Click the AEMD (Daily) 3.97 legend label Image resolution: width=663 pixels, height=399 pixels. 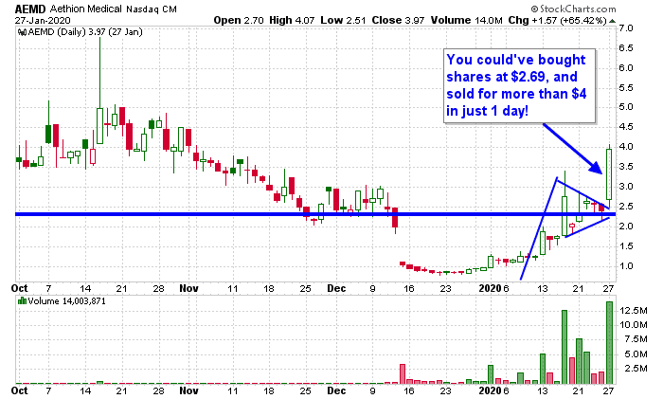(x=85, y=32)
